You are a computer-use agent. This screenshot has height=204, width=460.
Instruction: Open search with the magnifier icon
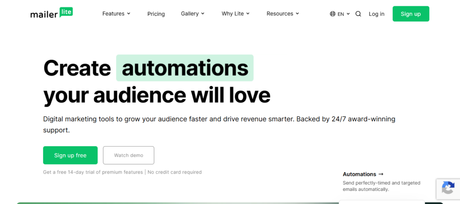click(x=358, y=14)
